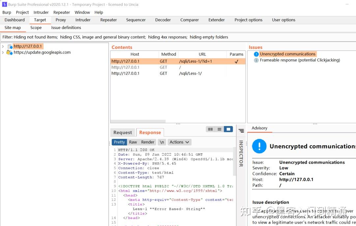Screen dimensions: 356x226
Task: Open the Actions dropdown menu
Action: click(x=179, y=142)
